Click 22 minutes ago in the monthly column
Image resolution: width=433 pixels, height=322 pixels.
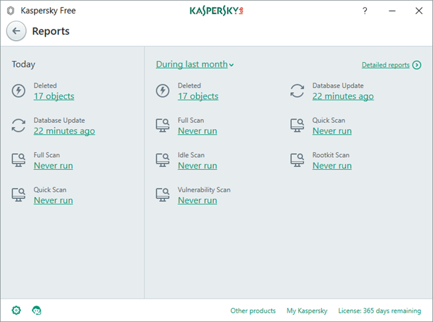(343, 96)
